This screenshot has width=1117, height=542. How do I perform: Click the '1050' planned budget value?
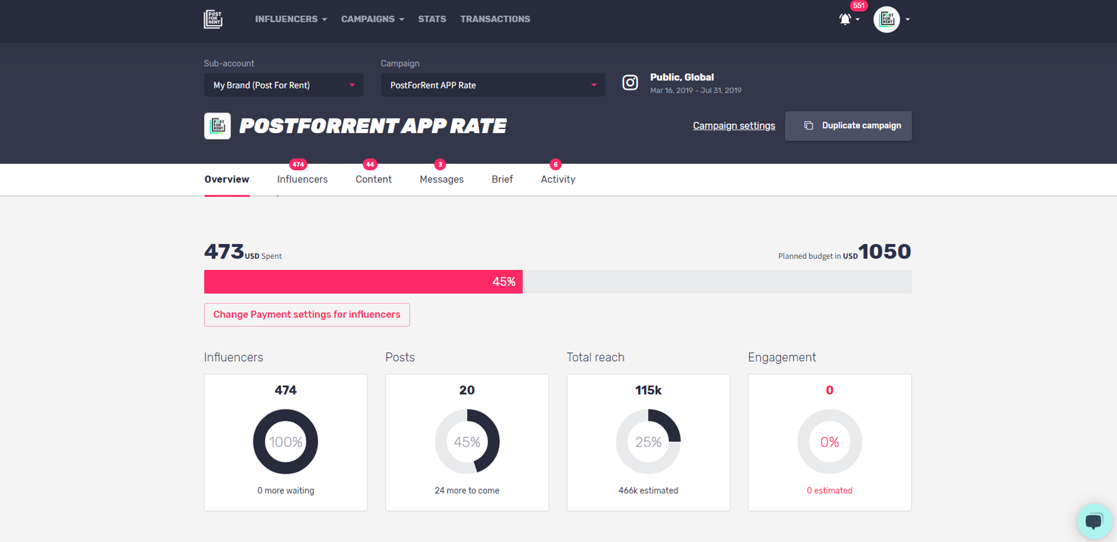pos(885,252)
